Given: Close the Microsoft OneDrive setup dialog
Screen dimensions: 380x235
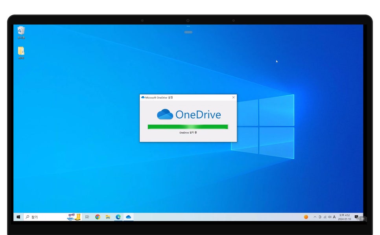Looking at the screenshot, I should click(x=233, y=97).
